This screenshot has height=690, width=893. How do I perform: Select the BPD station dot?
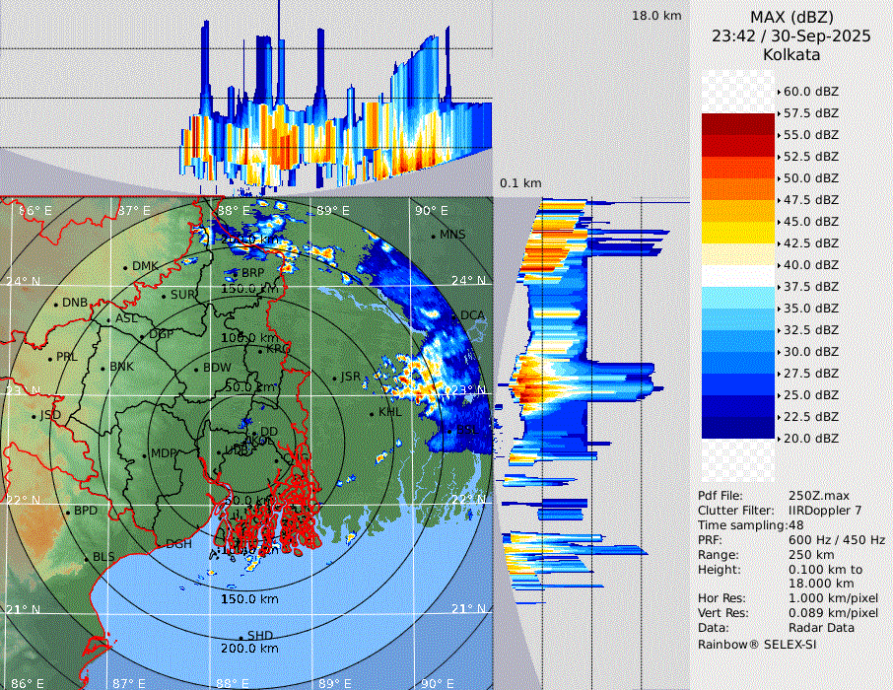67,512
